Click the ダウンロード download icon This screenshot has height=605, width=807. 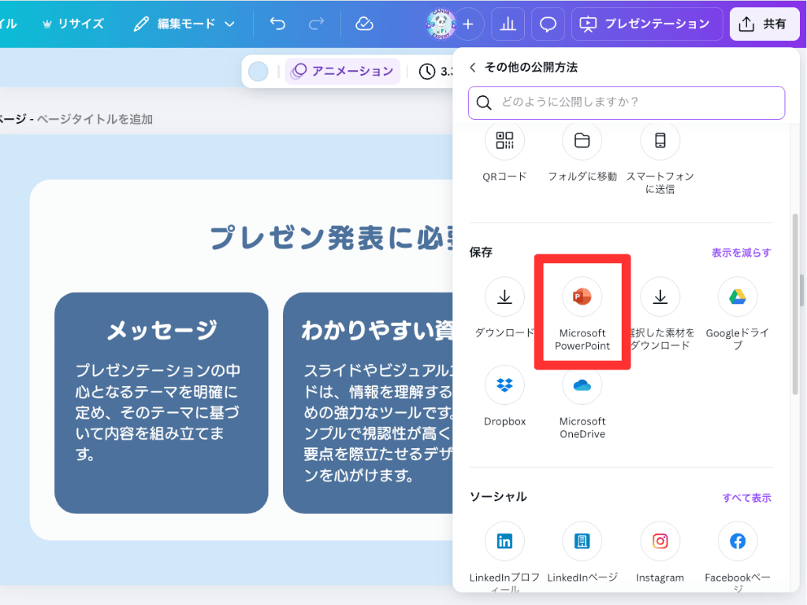point(504,297)
